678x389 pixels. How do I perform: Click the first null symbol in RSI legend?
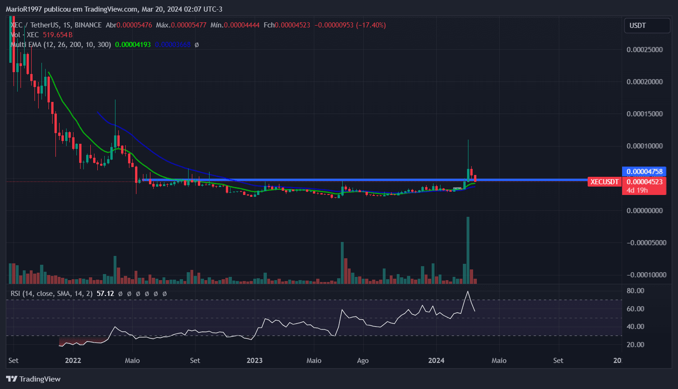coord(120,294)
